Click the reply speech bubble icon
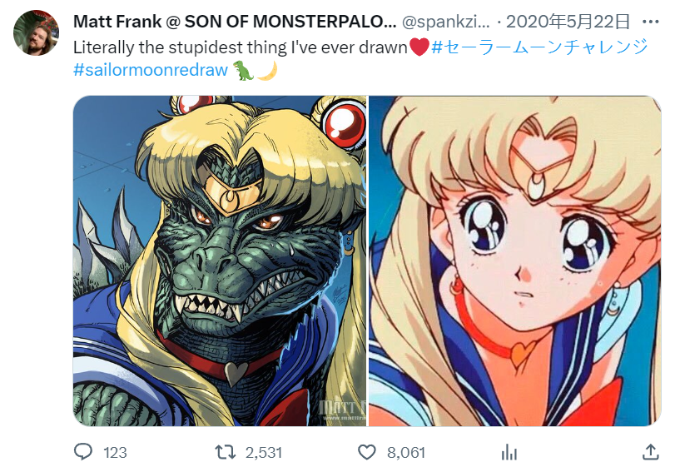675x467 pixels. [83, 452]
